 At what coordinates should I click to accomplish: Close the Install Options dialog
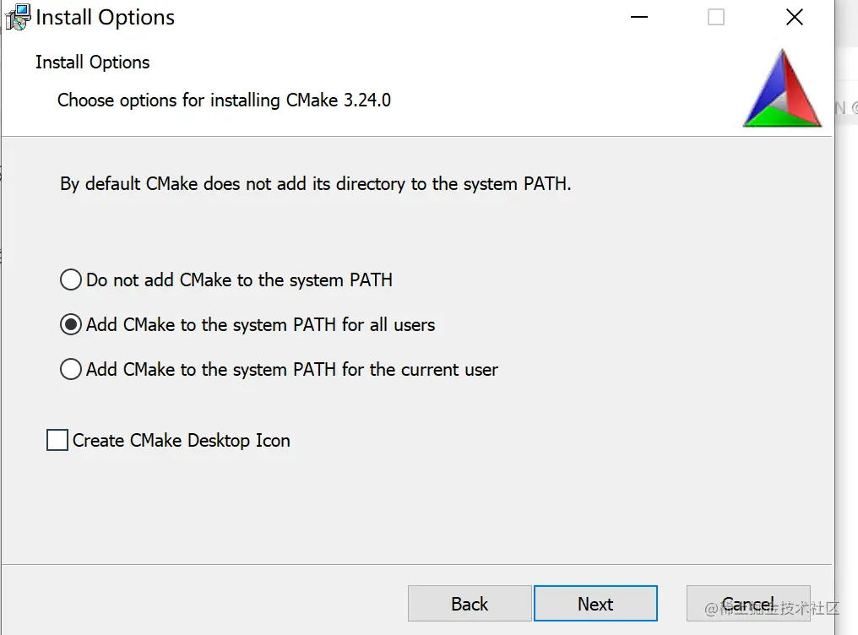pyautogui.click(x=794, y=18)
